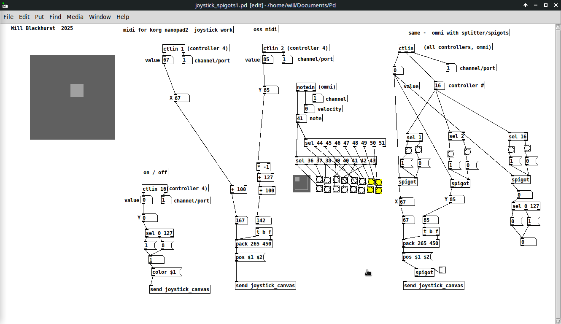Open the Help menu

click(123, 17)
